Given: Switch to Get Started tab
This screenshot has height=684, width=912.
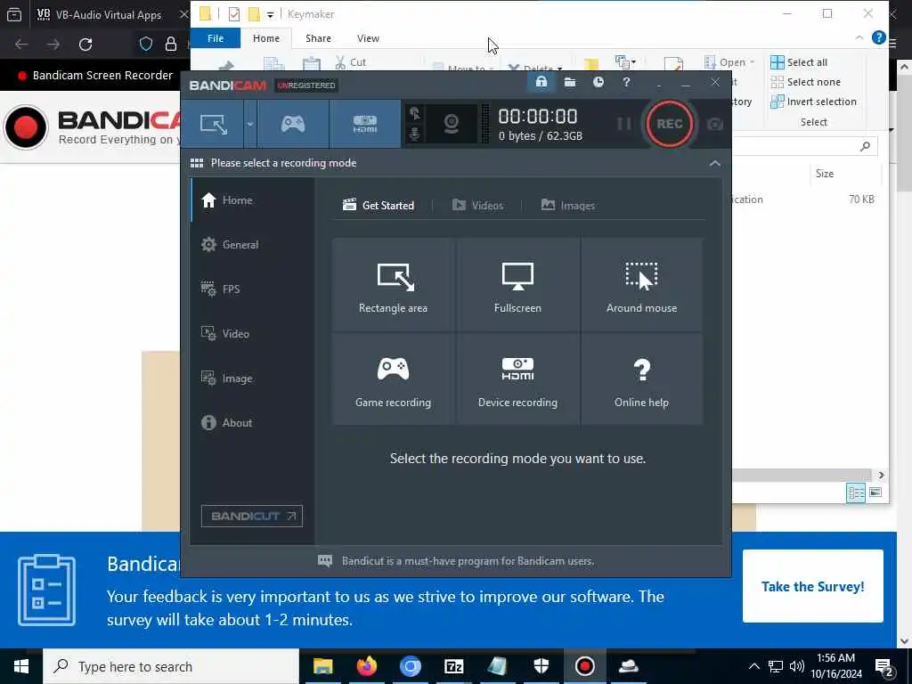Looking at the screenshot, I should pyautogui.click(x=379, y=206).
